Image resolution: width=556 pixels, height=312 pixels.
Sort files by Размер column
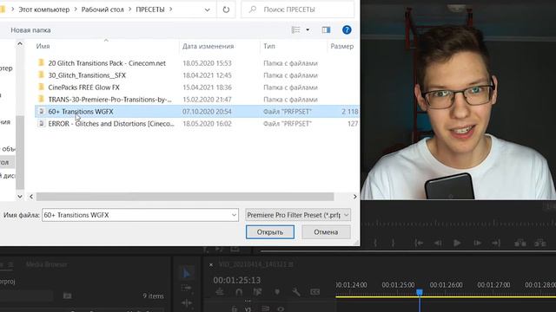(x=341, y=46)
